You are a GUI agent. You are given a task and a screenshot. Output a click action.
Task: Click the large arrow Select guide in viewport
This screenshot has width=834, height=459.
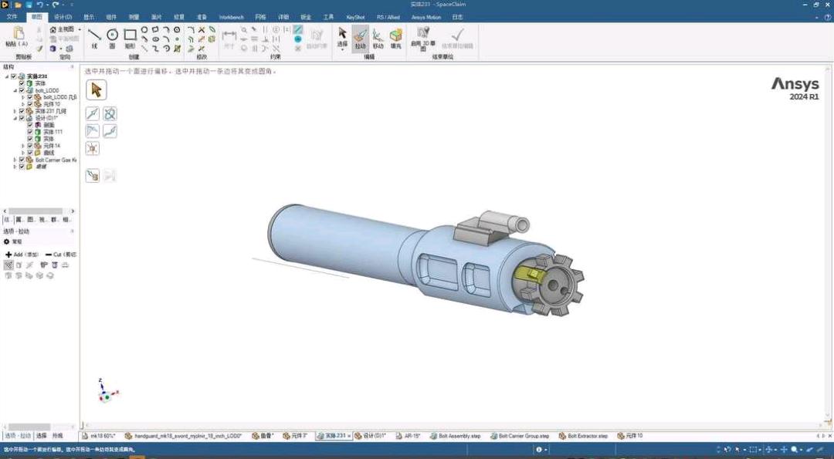tap(96, 90)
